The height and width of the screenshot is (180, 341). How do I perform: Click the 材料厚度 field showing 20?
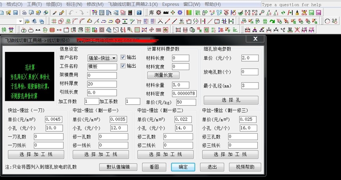coord(102,84)
